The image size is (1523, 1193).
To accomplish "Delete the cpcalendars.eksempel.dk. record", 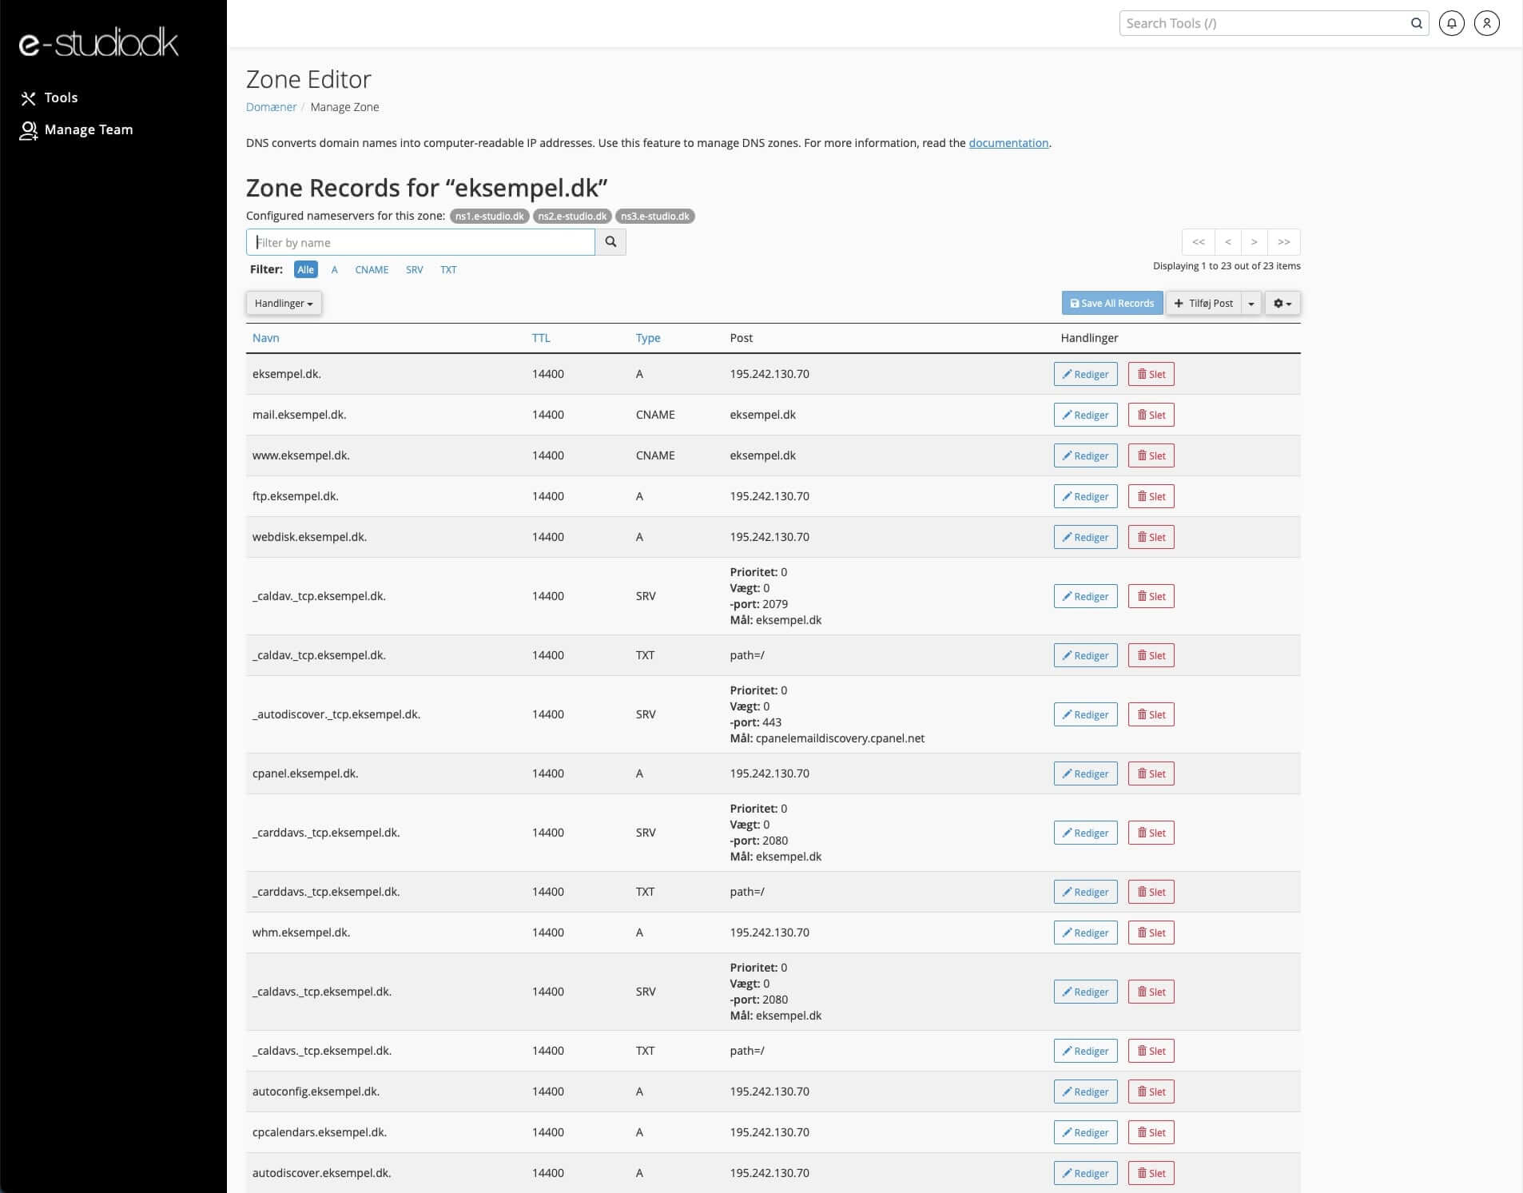I will (1151, 1132).
